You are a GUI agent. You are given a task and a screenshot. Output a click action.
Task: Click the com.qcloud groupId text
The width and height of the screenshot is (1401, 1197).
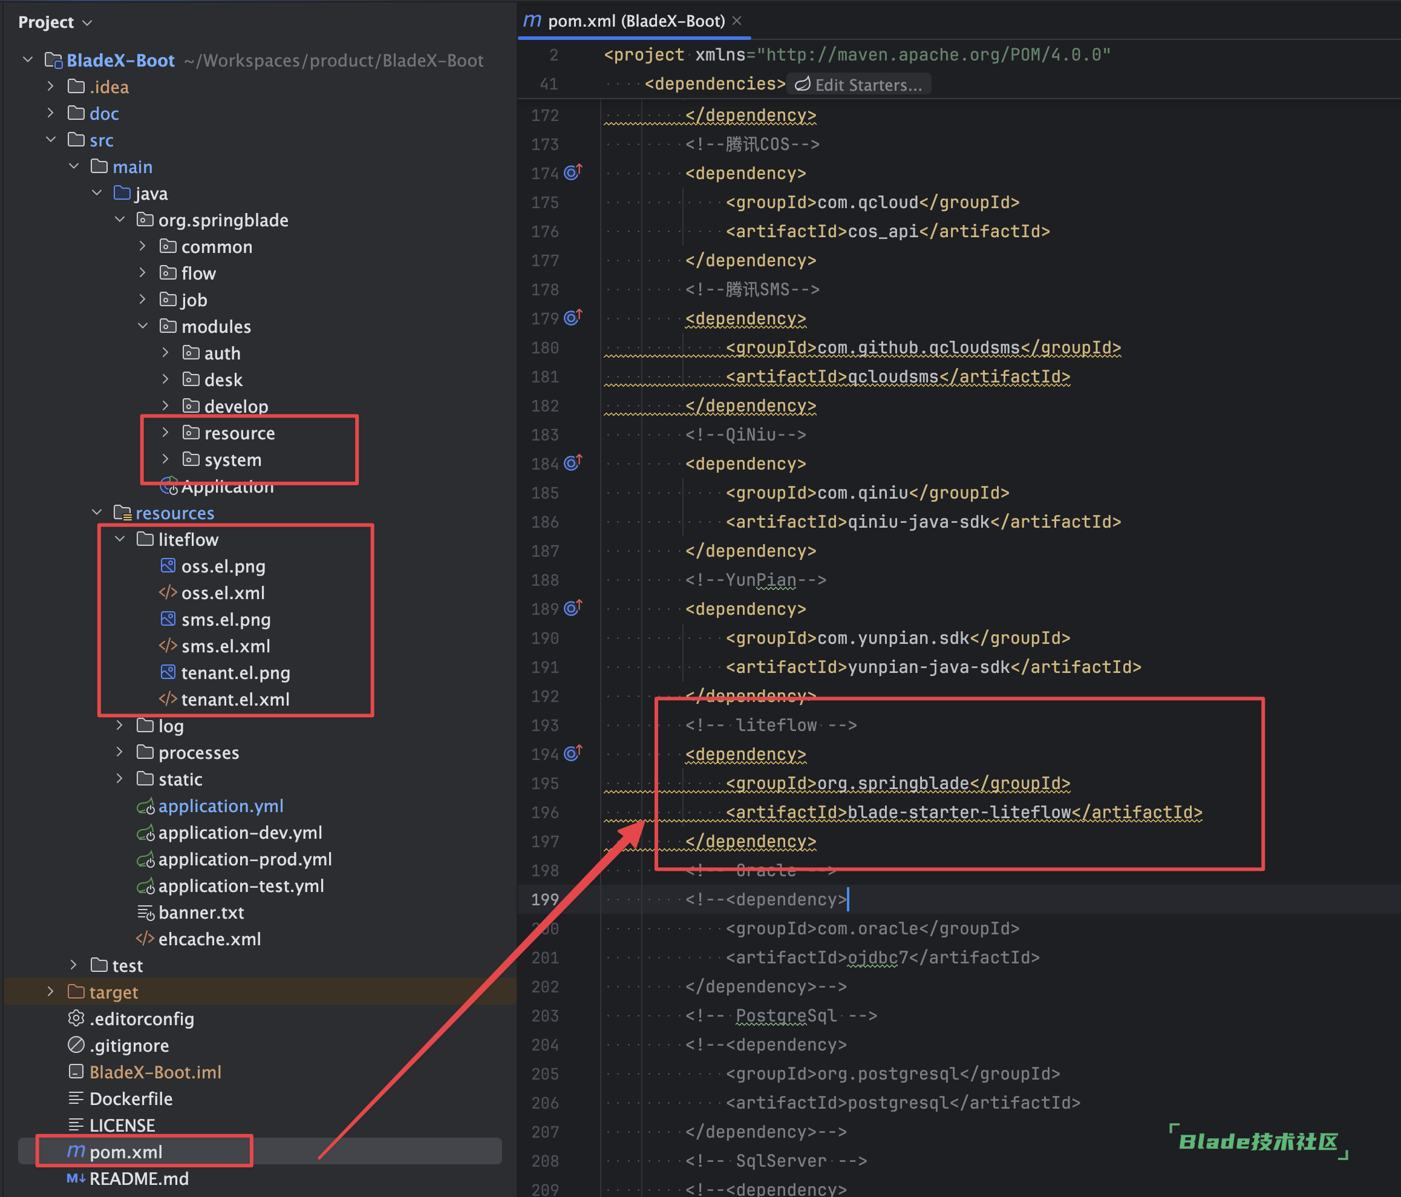[868, 202]
